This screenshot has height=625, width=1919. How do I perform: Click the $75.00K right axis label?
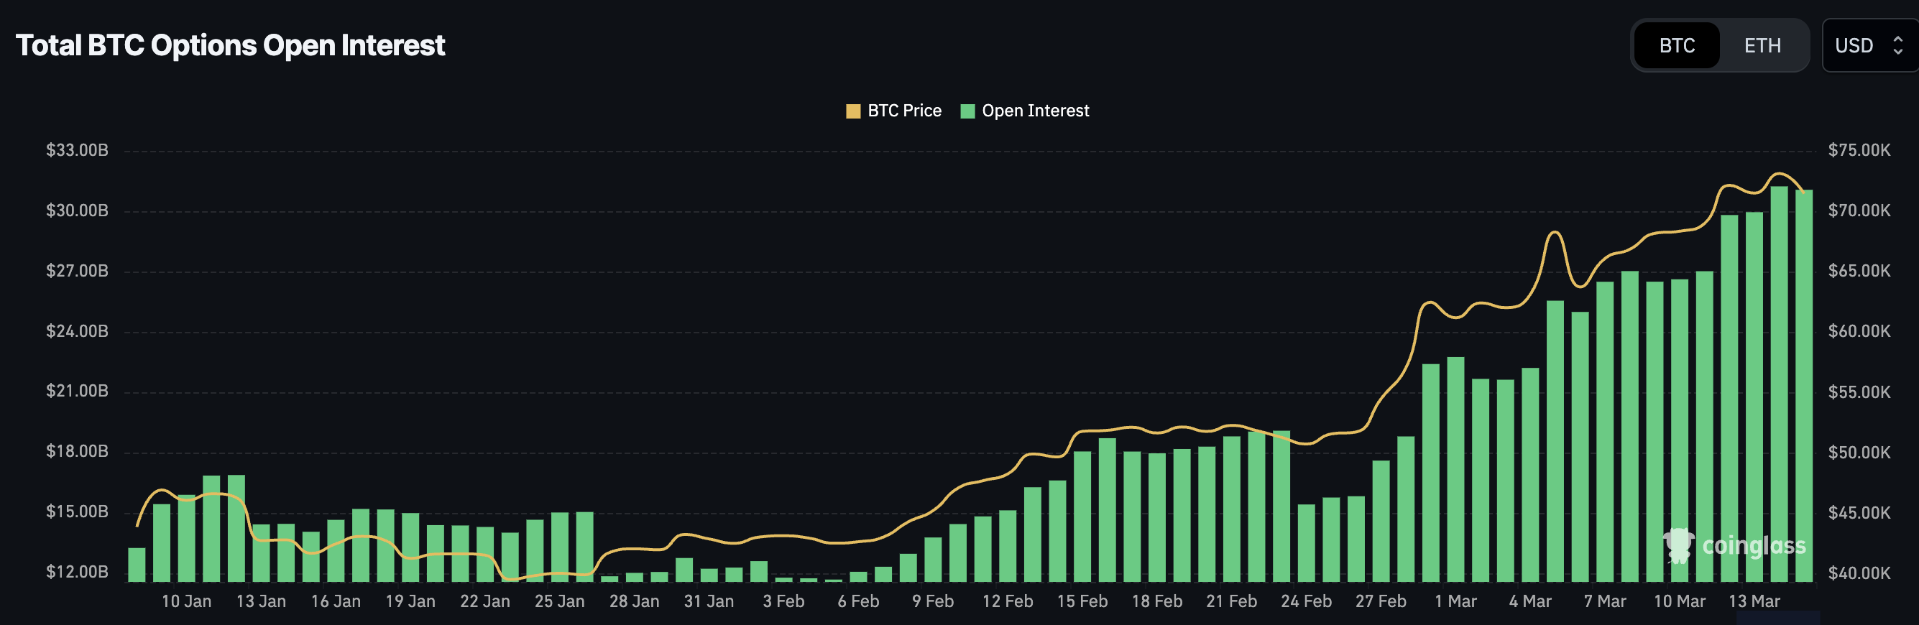[1859, 150]
